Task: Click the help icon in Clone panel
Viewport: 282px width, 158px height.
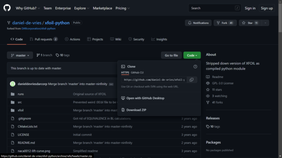Action: tap(195, 67)
